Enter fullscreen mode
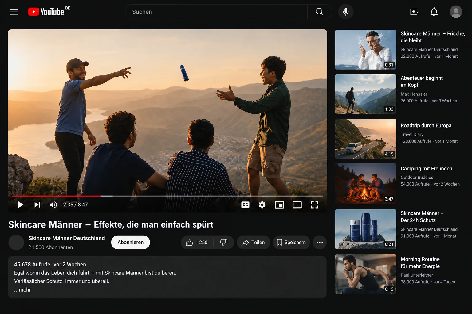 coord(314,205)
